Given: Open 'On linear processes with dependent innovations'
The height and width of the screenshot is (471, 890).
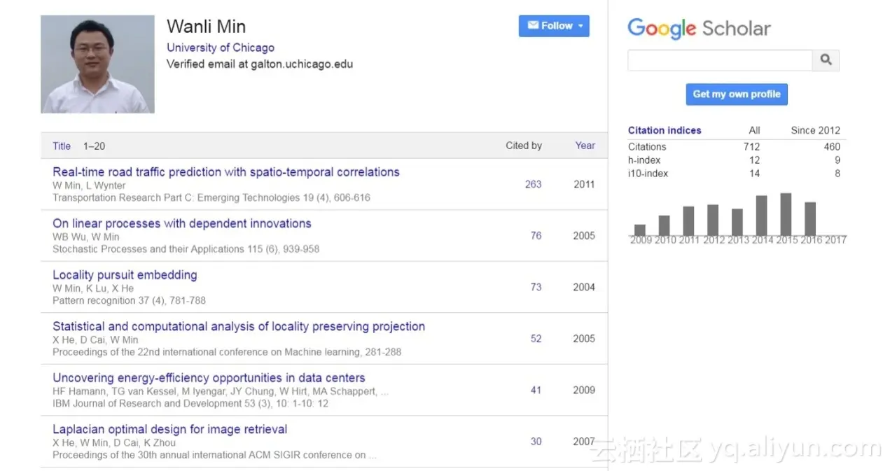Looking at the screenshot, I should pyautogui.click(x=181, y=223).
